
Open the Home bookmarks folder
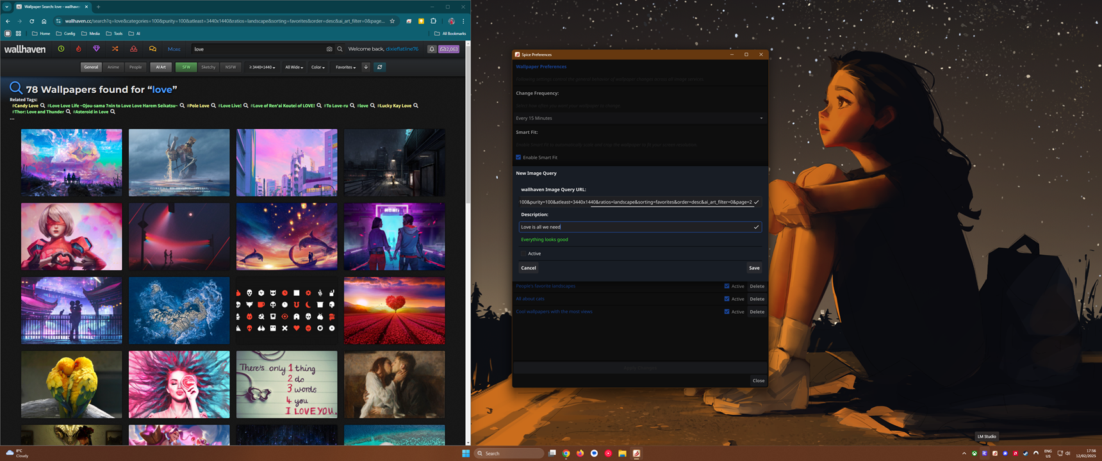pos(41,33)
